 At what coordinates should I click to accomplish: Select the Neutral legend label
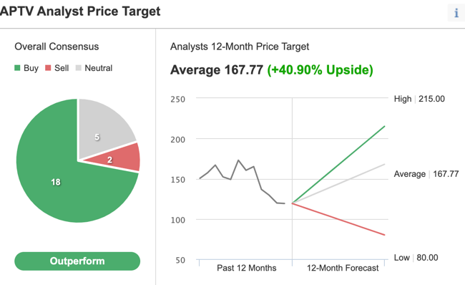coord(99,68)
